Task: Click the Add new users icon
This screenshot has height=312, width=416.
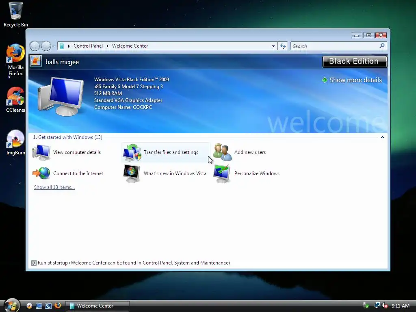Action: [x=222, y=152]
